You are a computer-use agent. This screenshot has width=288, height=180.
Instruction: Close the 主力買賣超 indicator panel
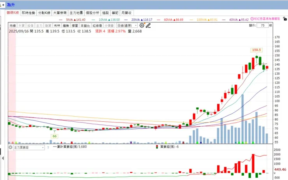tap(11, 147)
